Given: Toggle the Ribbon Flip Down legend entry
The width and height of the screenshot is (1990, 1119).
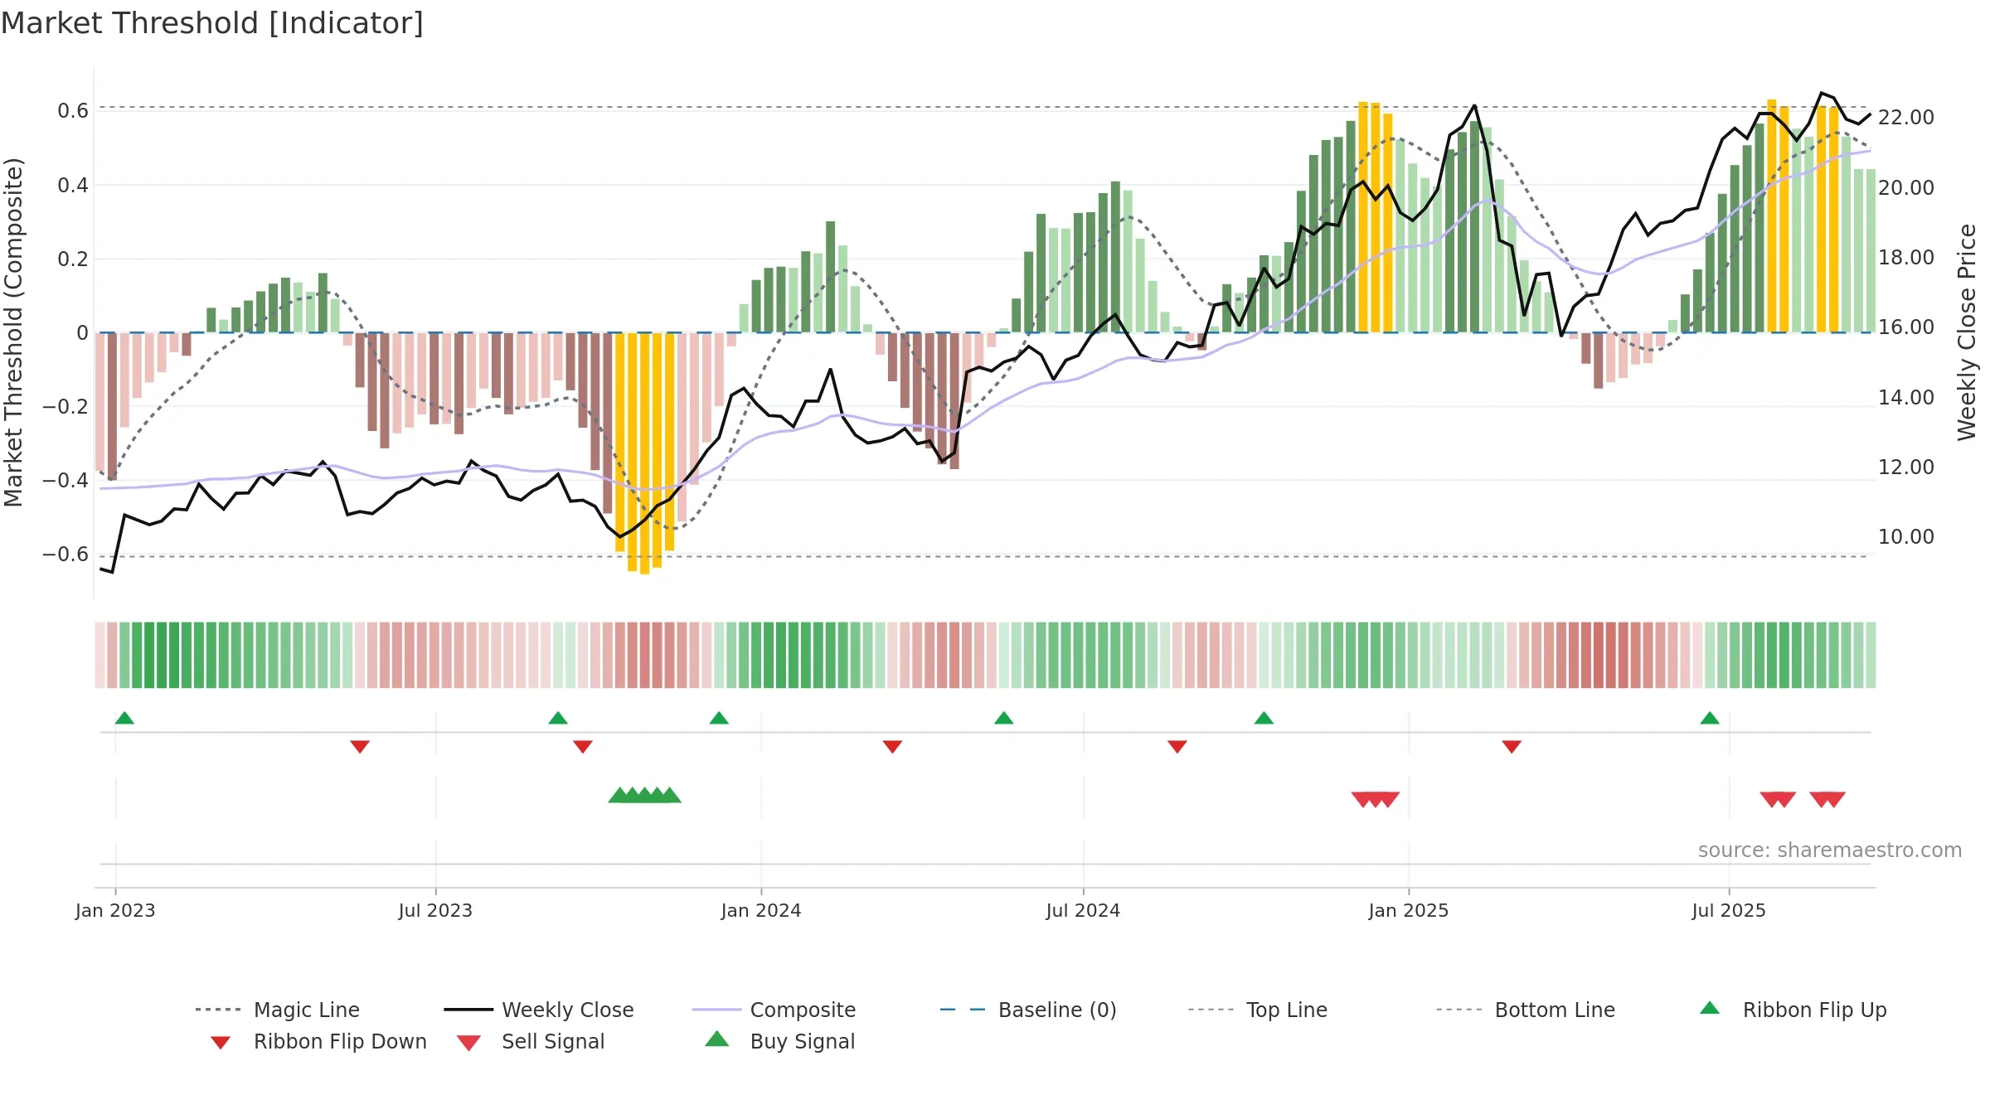Looking at the screenshot, I should pyautogui.click(x=318, y=1041).
